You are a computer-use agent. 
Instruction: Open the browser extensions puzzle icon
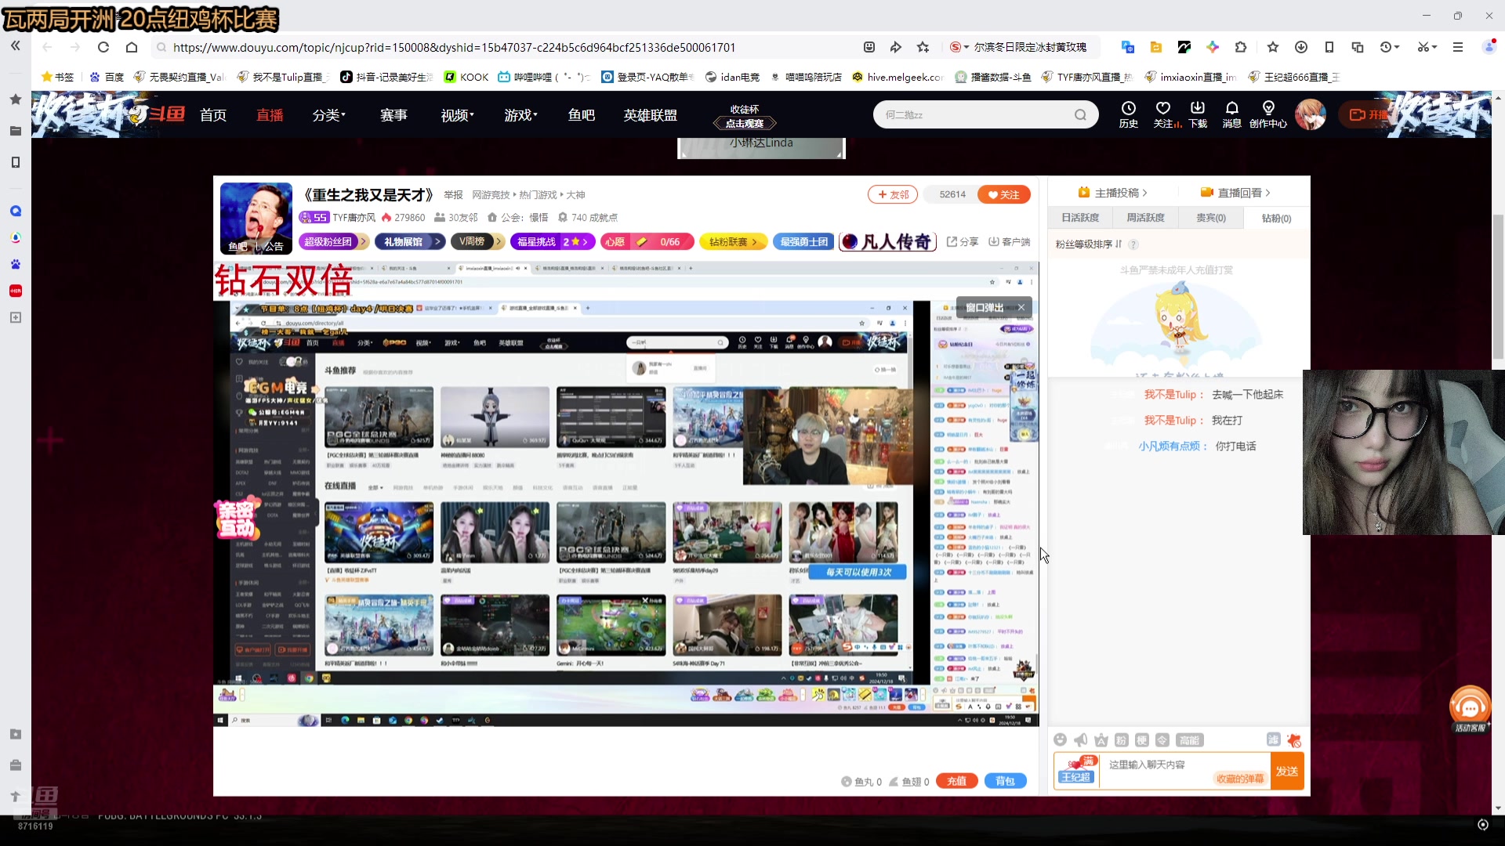click(x=1240, y=47)
